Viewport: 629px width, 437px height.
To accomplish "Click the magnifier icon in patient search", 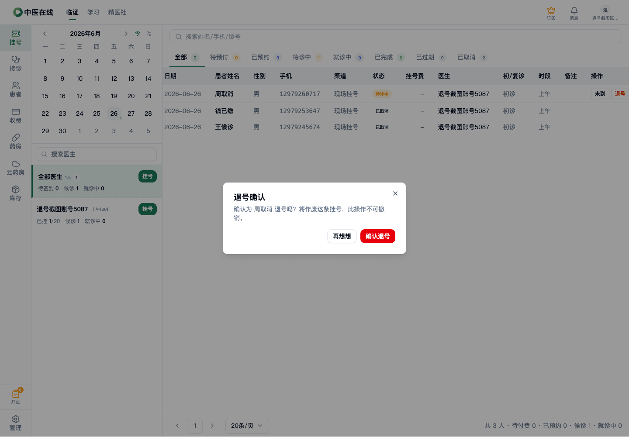I will (179, 37).
